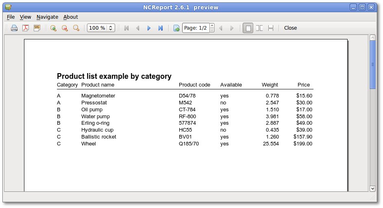This screenshot has height=208, width=383.
Task: Click the 'Erling o-ring' product name
Action: click(95, 123)
